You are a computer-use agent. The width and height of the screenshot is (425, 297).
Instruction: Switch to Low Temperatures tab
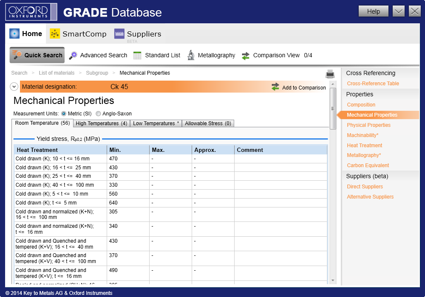156,123
